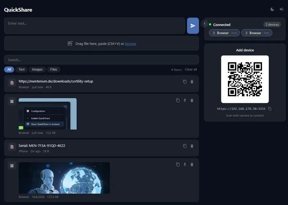The height and width of the screenshot is (205, 288).
Task: Open the Configuration menu screenshot thumbnail
Action: [48, 114]
